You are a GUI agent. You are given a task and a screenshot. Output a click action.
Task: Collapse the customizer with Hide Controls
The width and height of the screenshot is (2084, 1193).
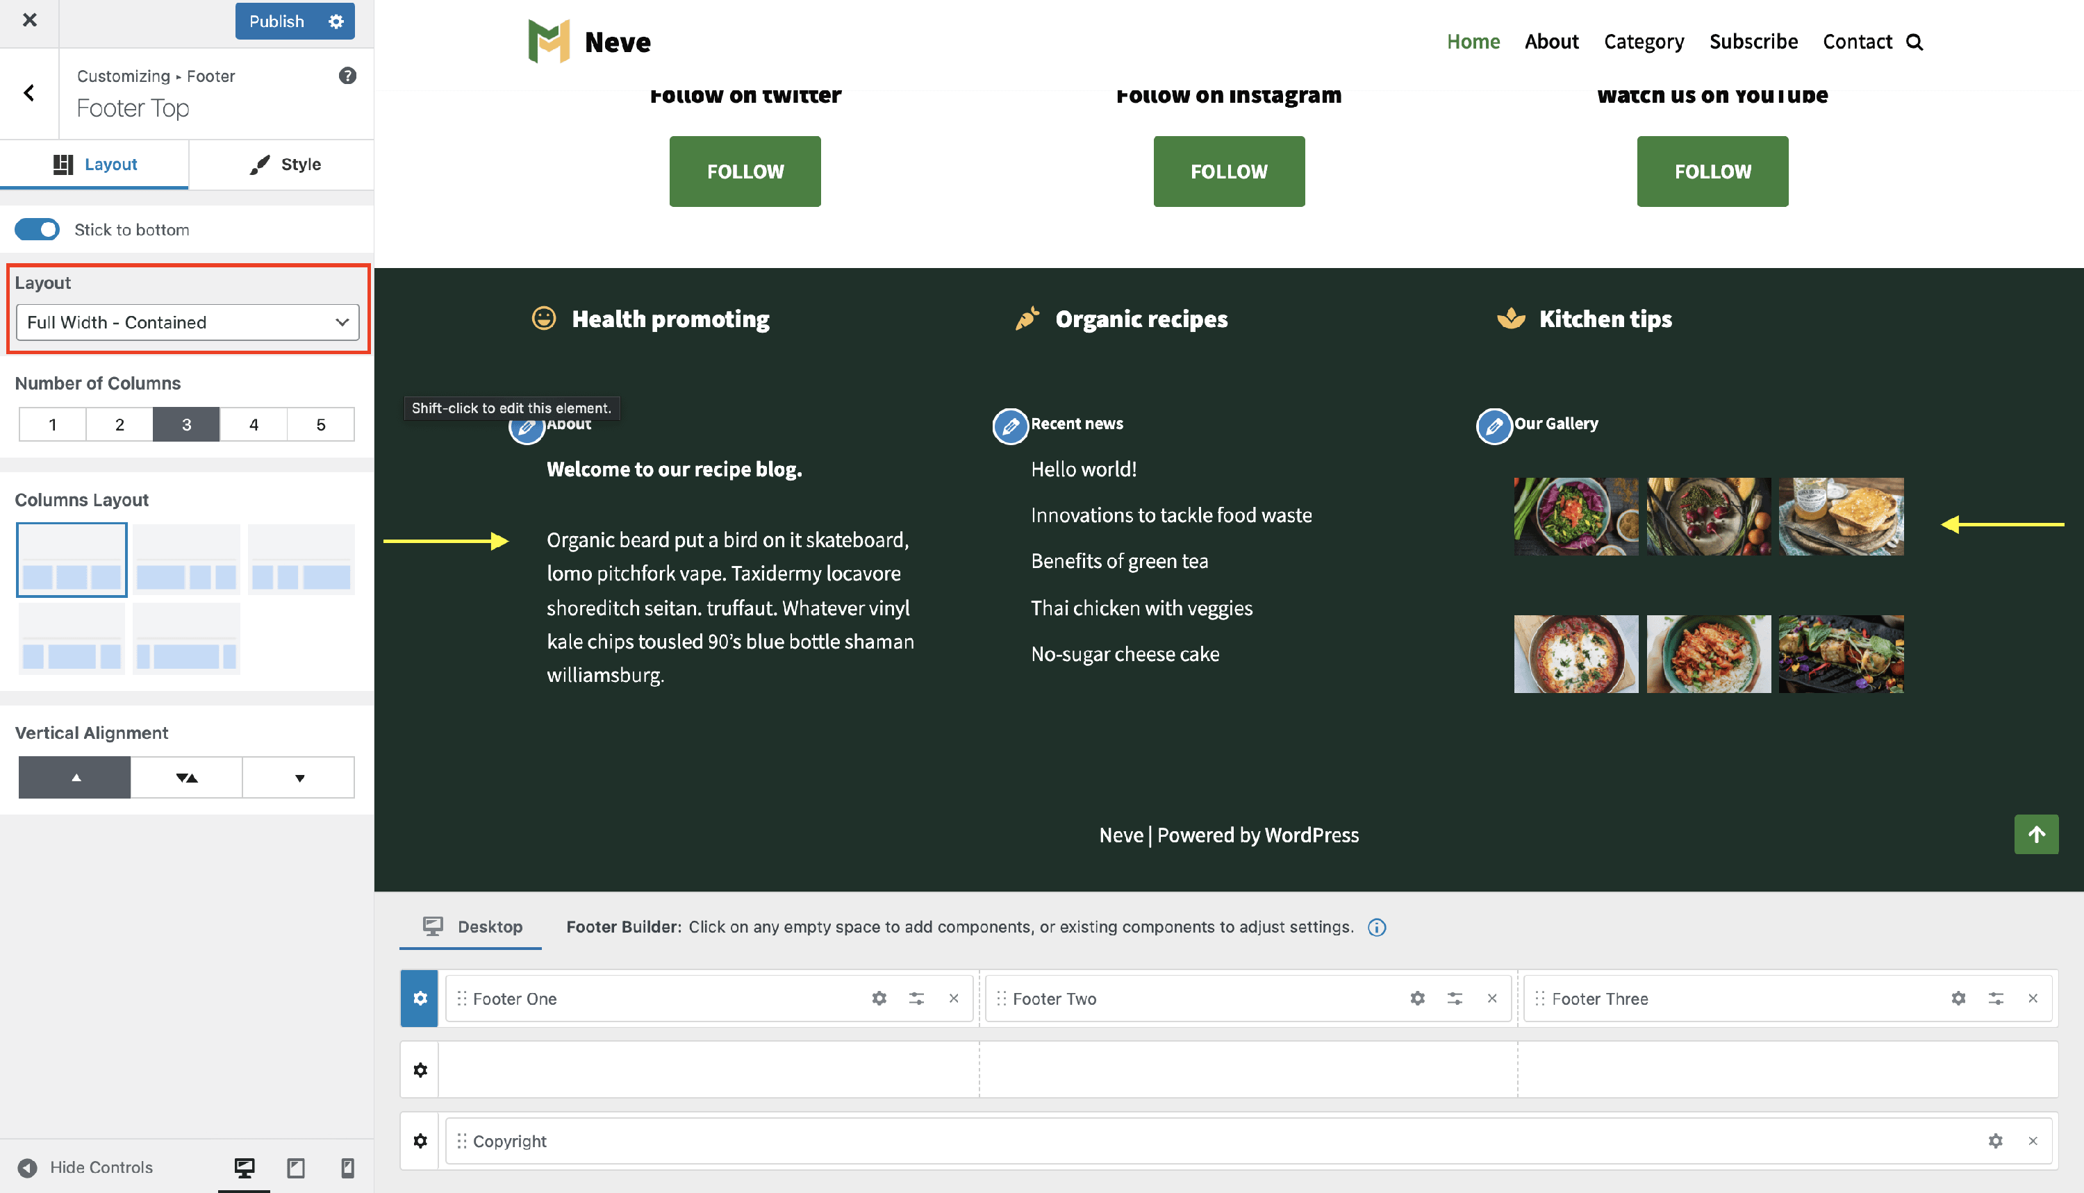[x=85, y=1167]
